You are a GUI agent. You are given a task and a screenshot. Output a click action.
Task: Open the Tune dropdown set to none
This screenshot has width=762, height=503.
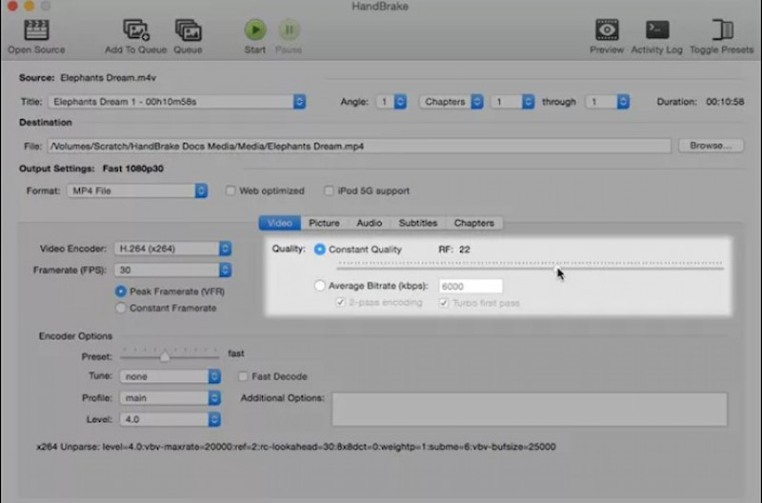click(x=170, y=376)
